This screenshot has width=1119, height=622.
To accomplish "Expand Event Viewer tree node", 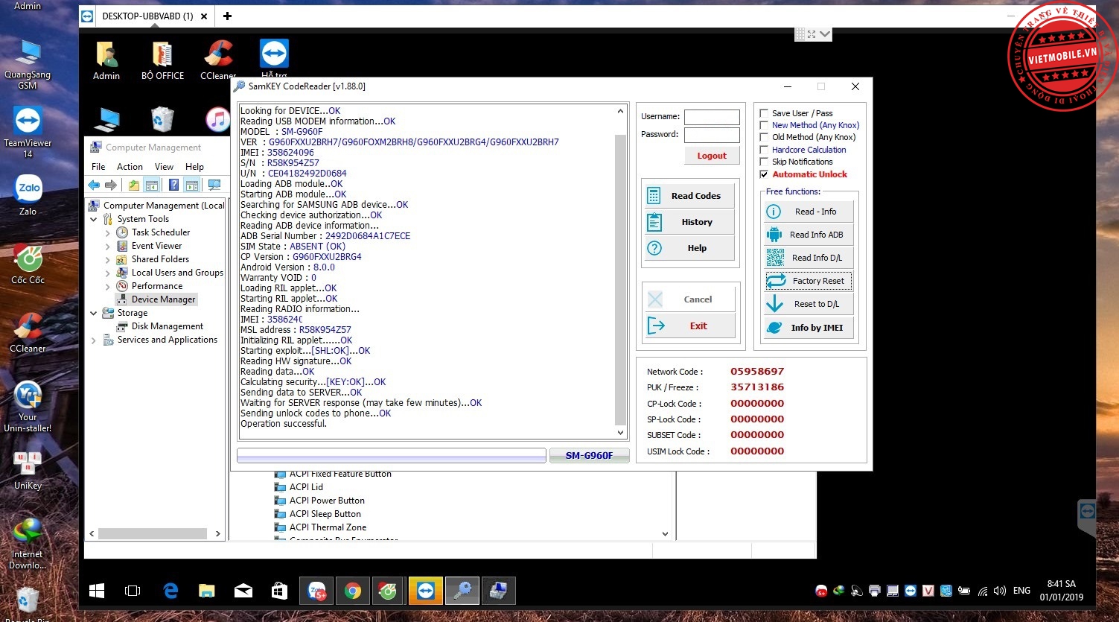I will tap(108, 247).
